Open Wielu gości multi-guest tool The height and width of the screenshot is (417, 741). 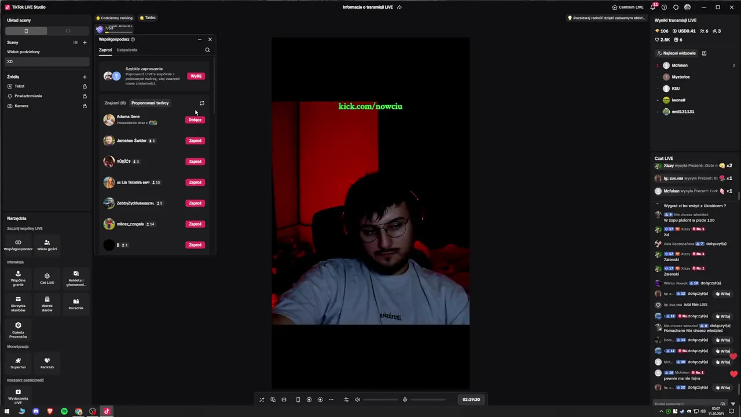47,245
